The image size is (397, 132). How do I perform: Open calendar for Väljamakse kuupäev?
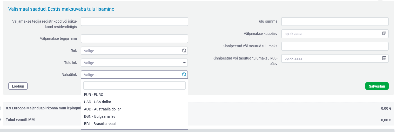tap(384, 34)
